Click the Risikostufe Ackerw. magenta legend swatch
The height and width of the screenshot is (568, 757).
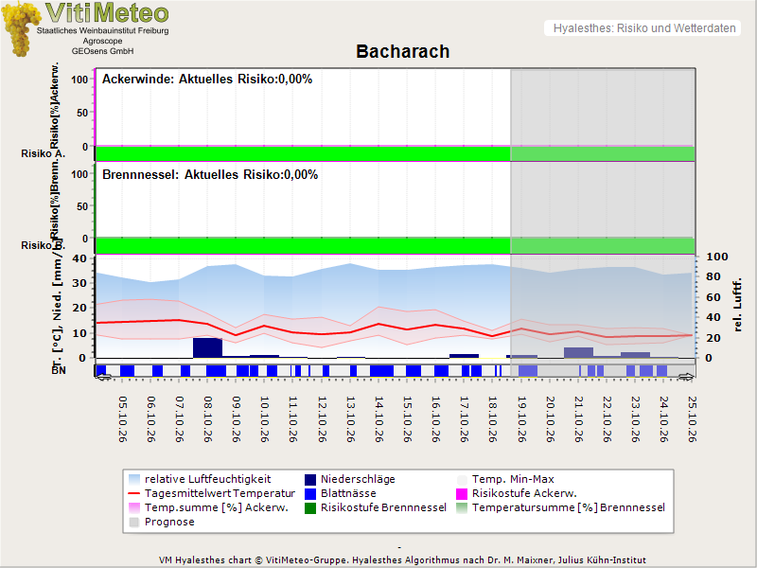click(x=462, y=493)
